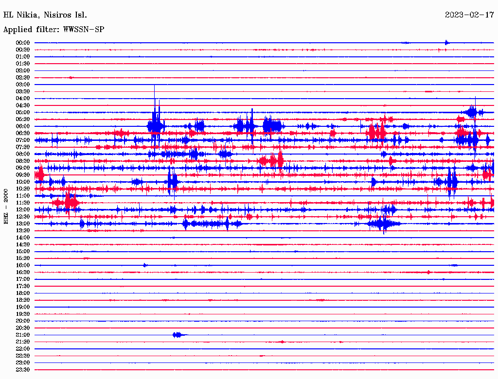
Task: Select the 11:00 time label
Action: click(23, 196)
